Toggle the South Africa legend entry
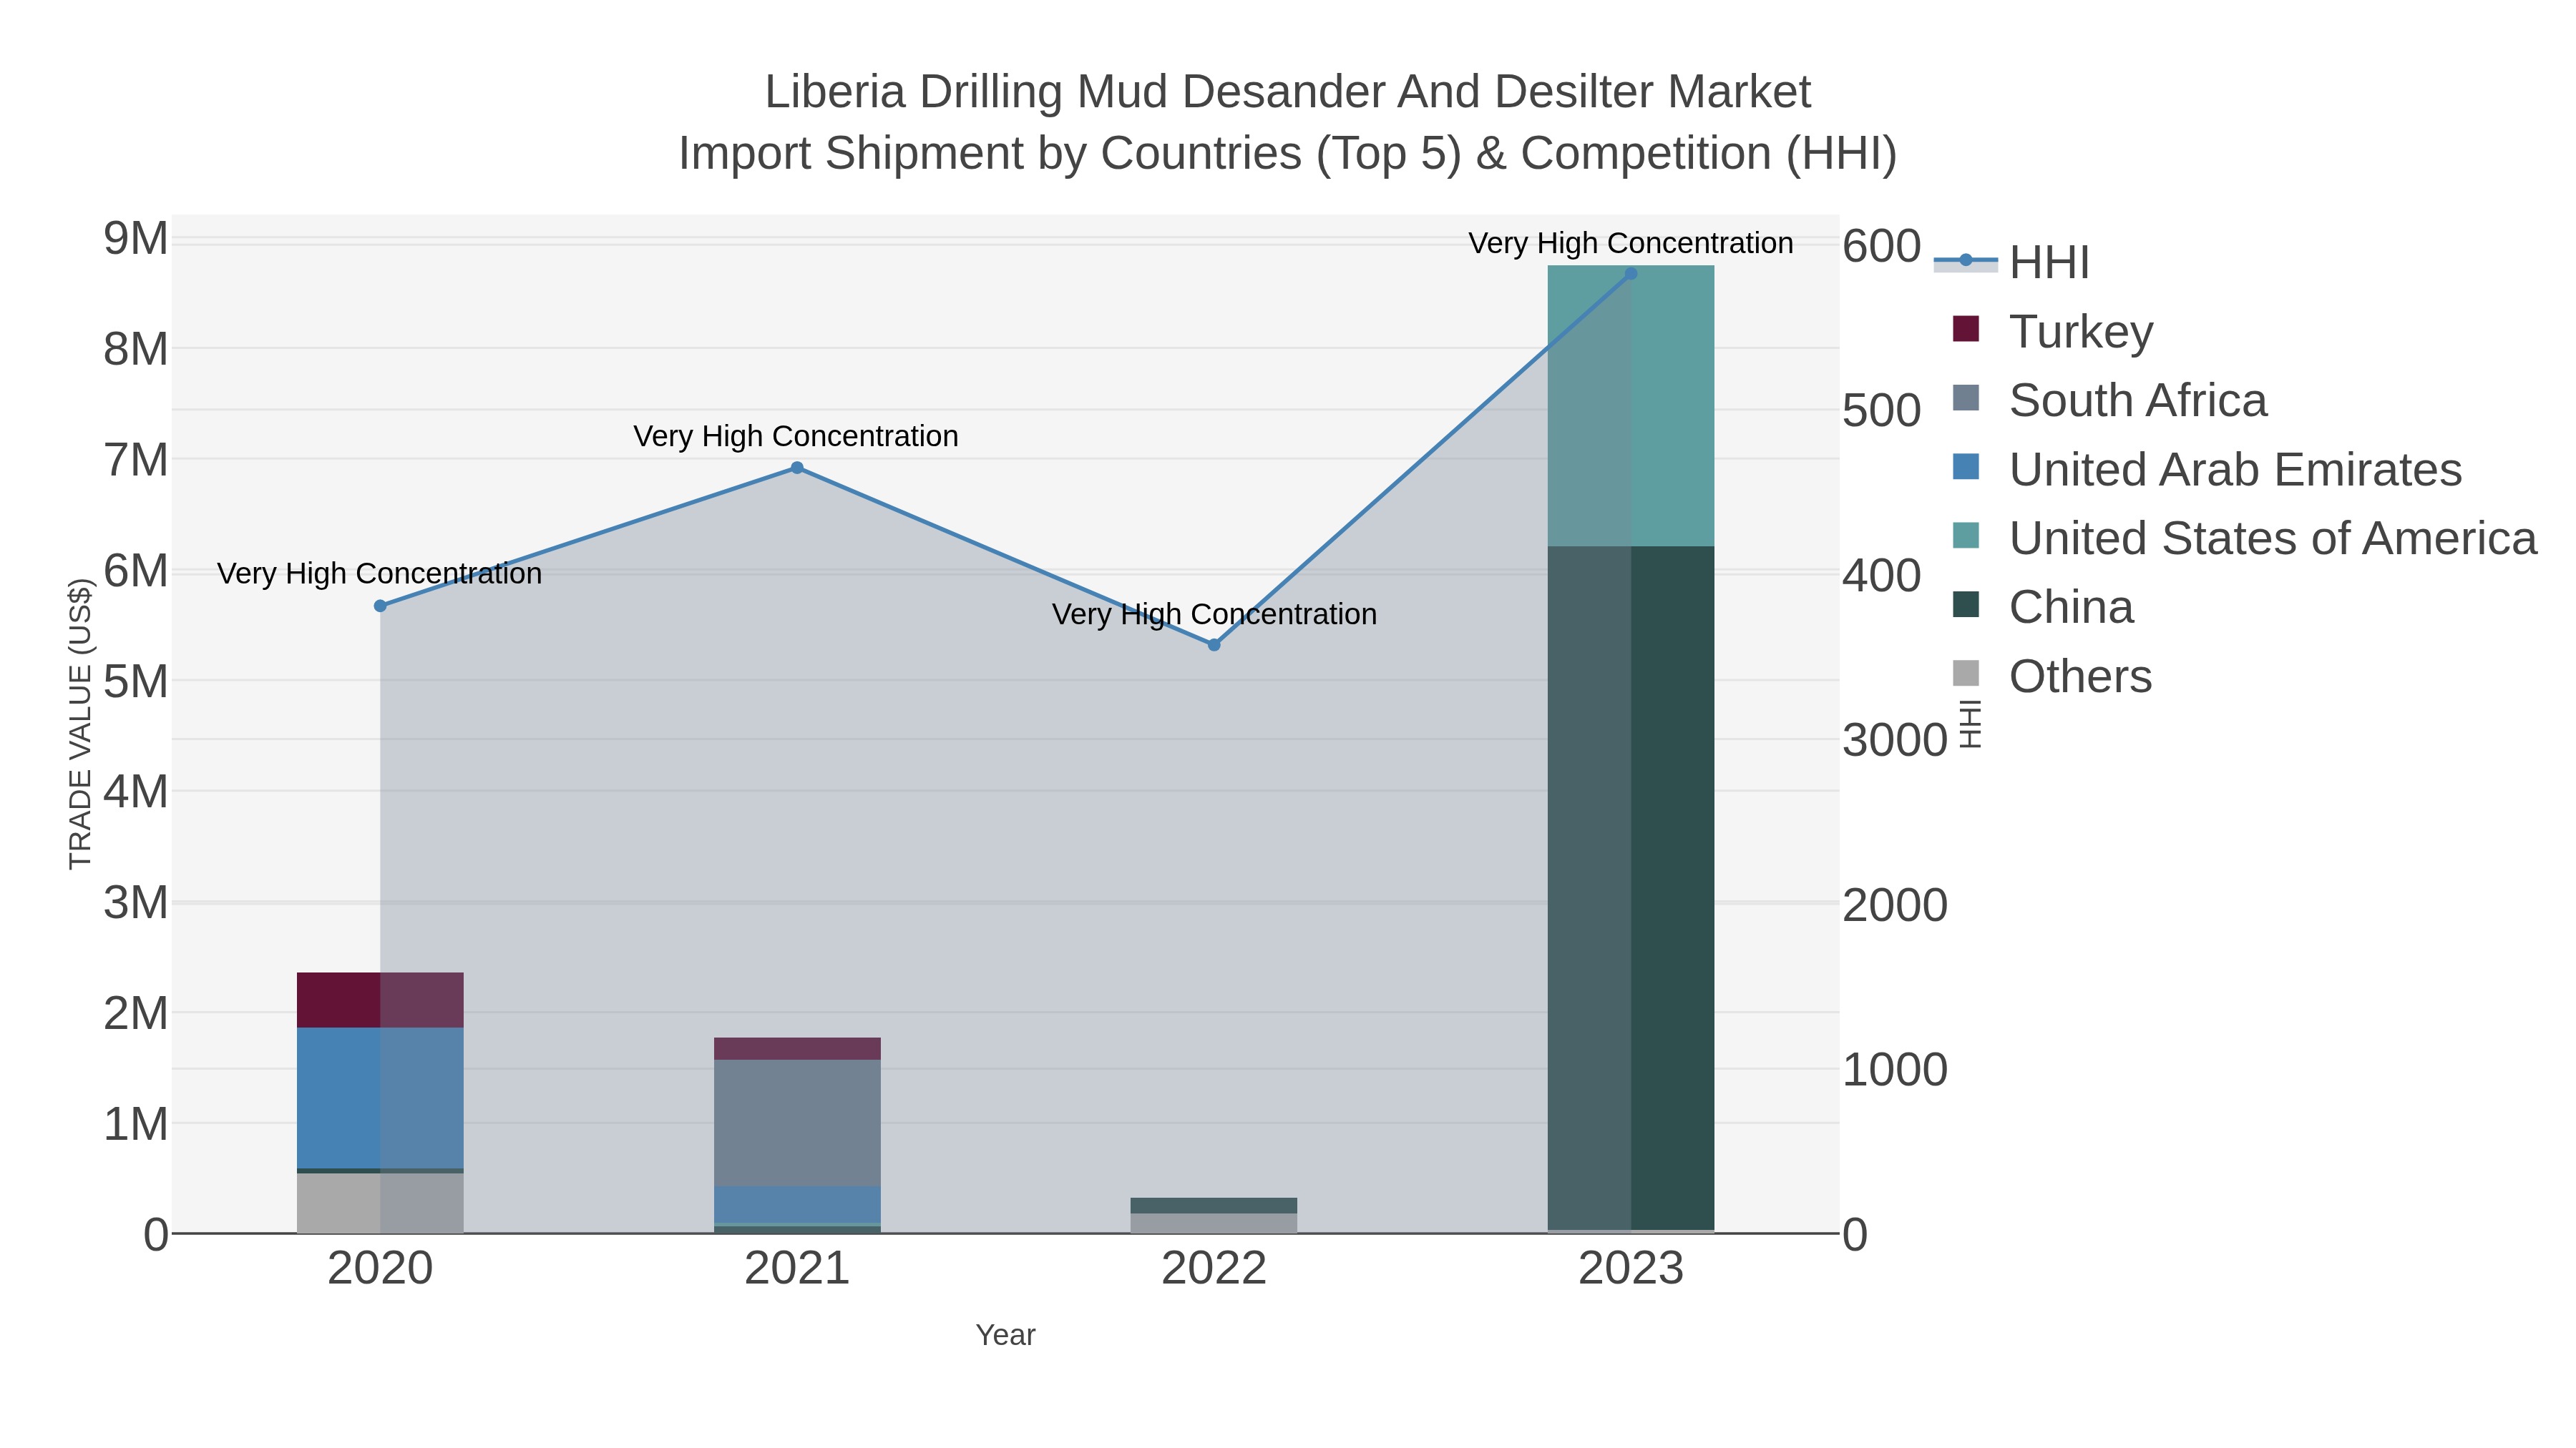2576x1448 pixels. click(x=2110, y=400)
